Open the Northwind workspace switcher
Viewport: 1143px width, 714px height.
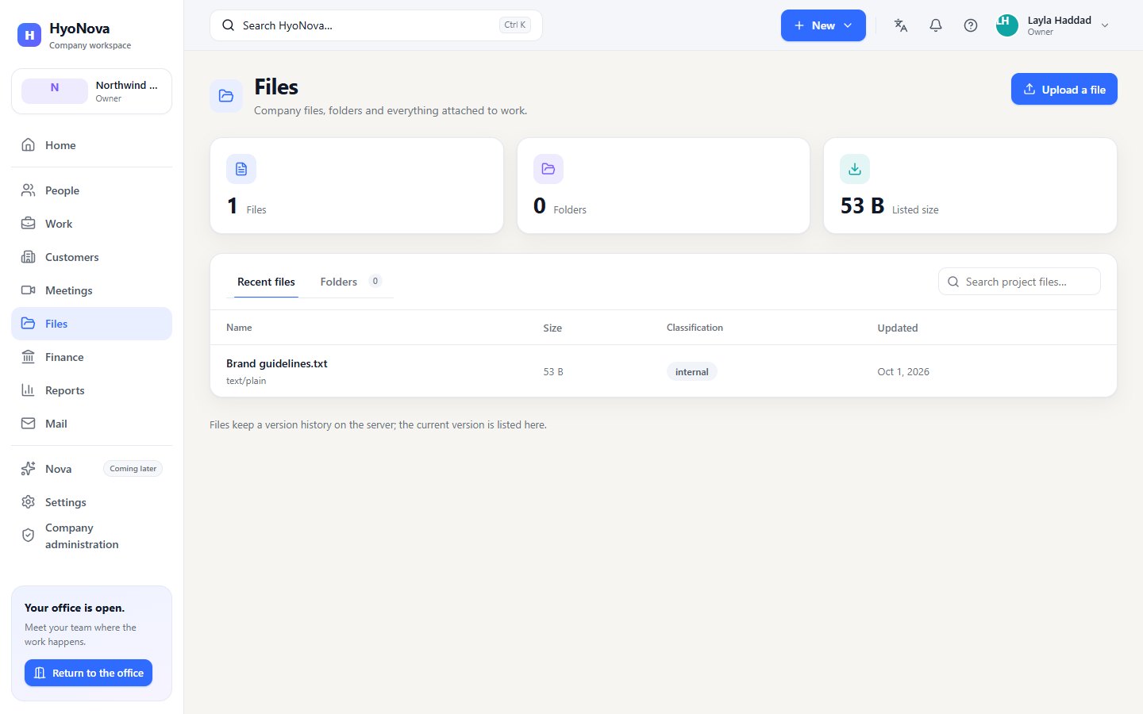click(91, 91)
